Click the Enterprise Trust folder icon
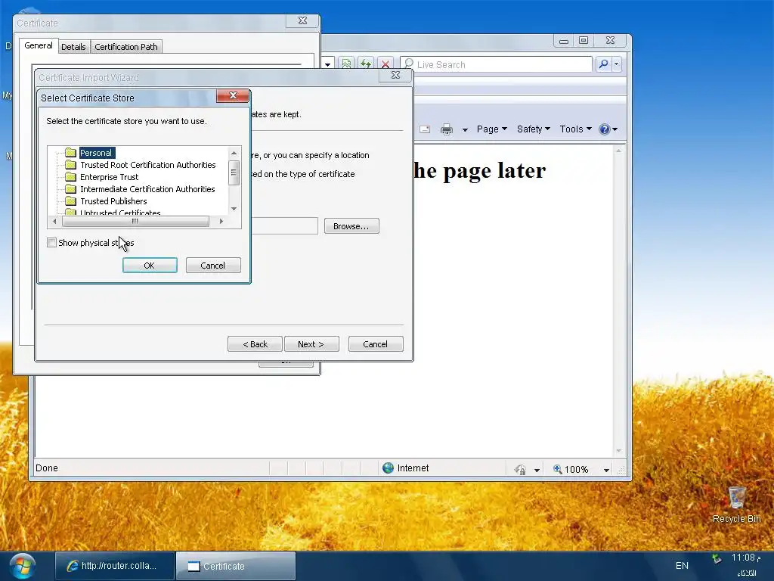 70,177
